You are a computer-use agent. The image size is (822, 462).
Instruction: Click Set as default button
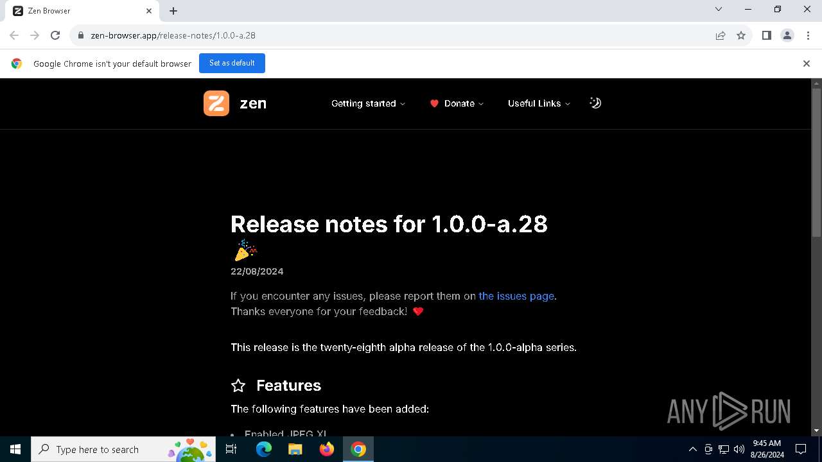(232, 63)
